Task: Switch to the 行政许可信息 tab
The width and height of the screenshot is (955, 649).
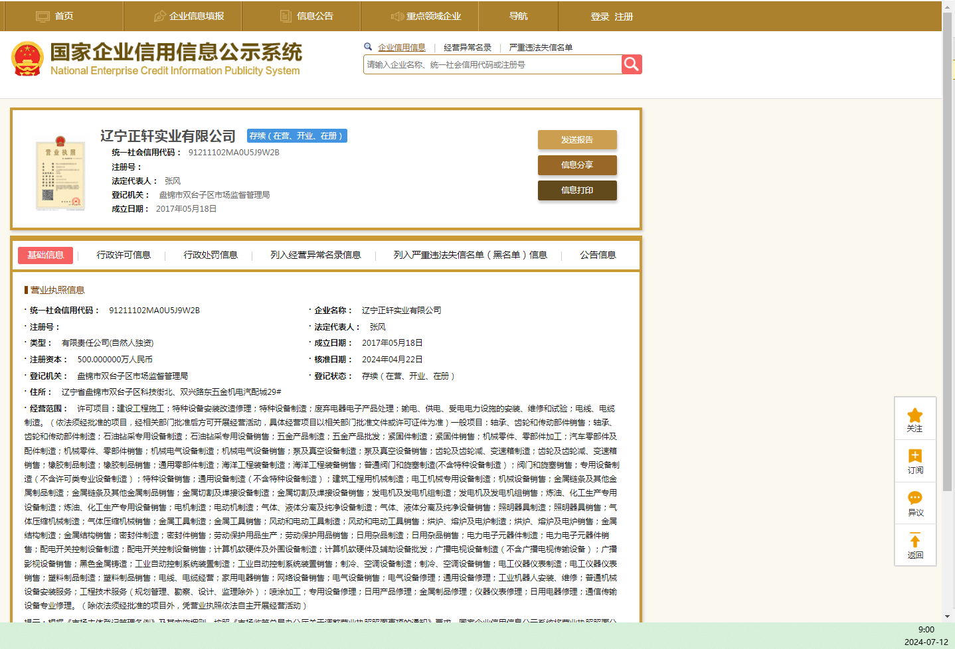Action: tap(124, 255)
